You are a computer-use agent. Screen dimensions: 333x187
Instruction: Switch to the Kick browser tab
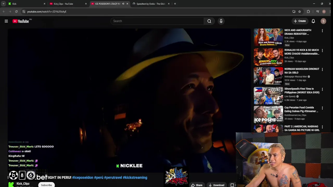click(x=26, y=4)
